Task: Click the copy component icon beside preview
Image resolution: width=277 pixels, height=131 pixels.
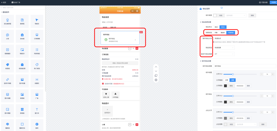Action: 156,75
